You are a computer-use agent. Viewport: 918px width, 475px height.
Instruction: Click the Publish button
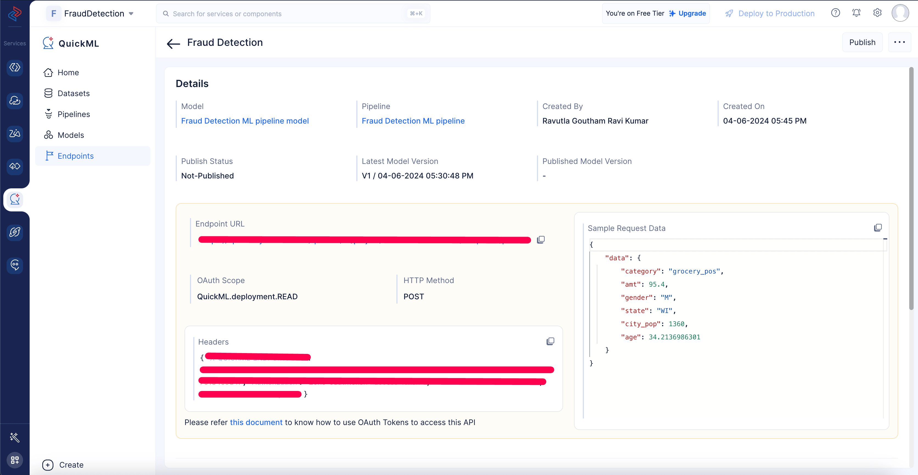(862, 42)
